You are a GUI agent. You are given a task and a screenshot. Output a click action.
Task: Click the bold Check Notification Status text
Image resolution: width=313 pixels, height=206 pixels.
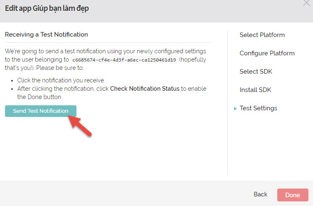pyautogui.click(x=145, y=89)
